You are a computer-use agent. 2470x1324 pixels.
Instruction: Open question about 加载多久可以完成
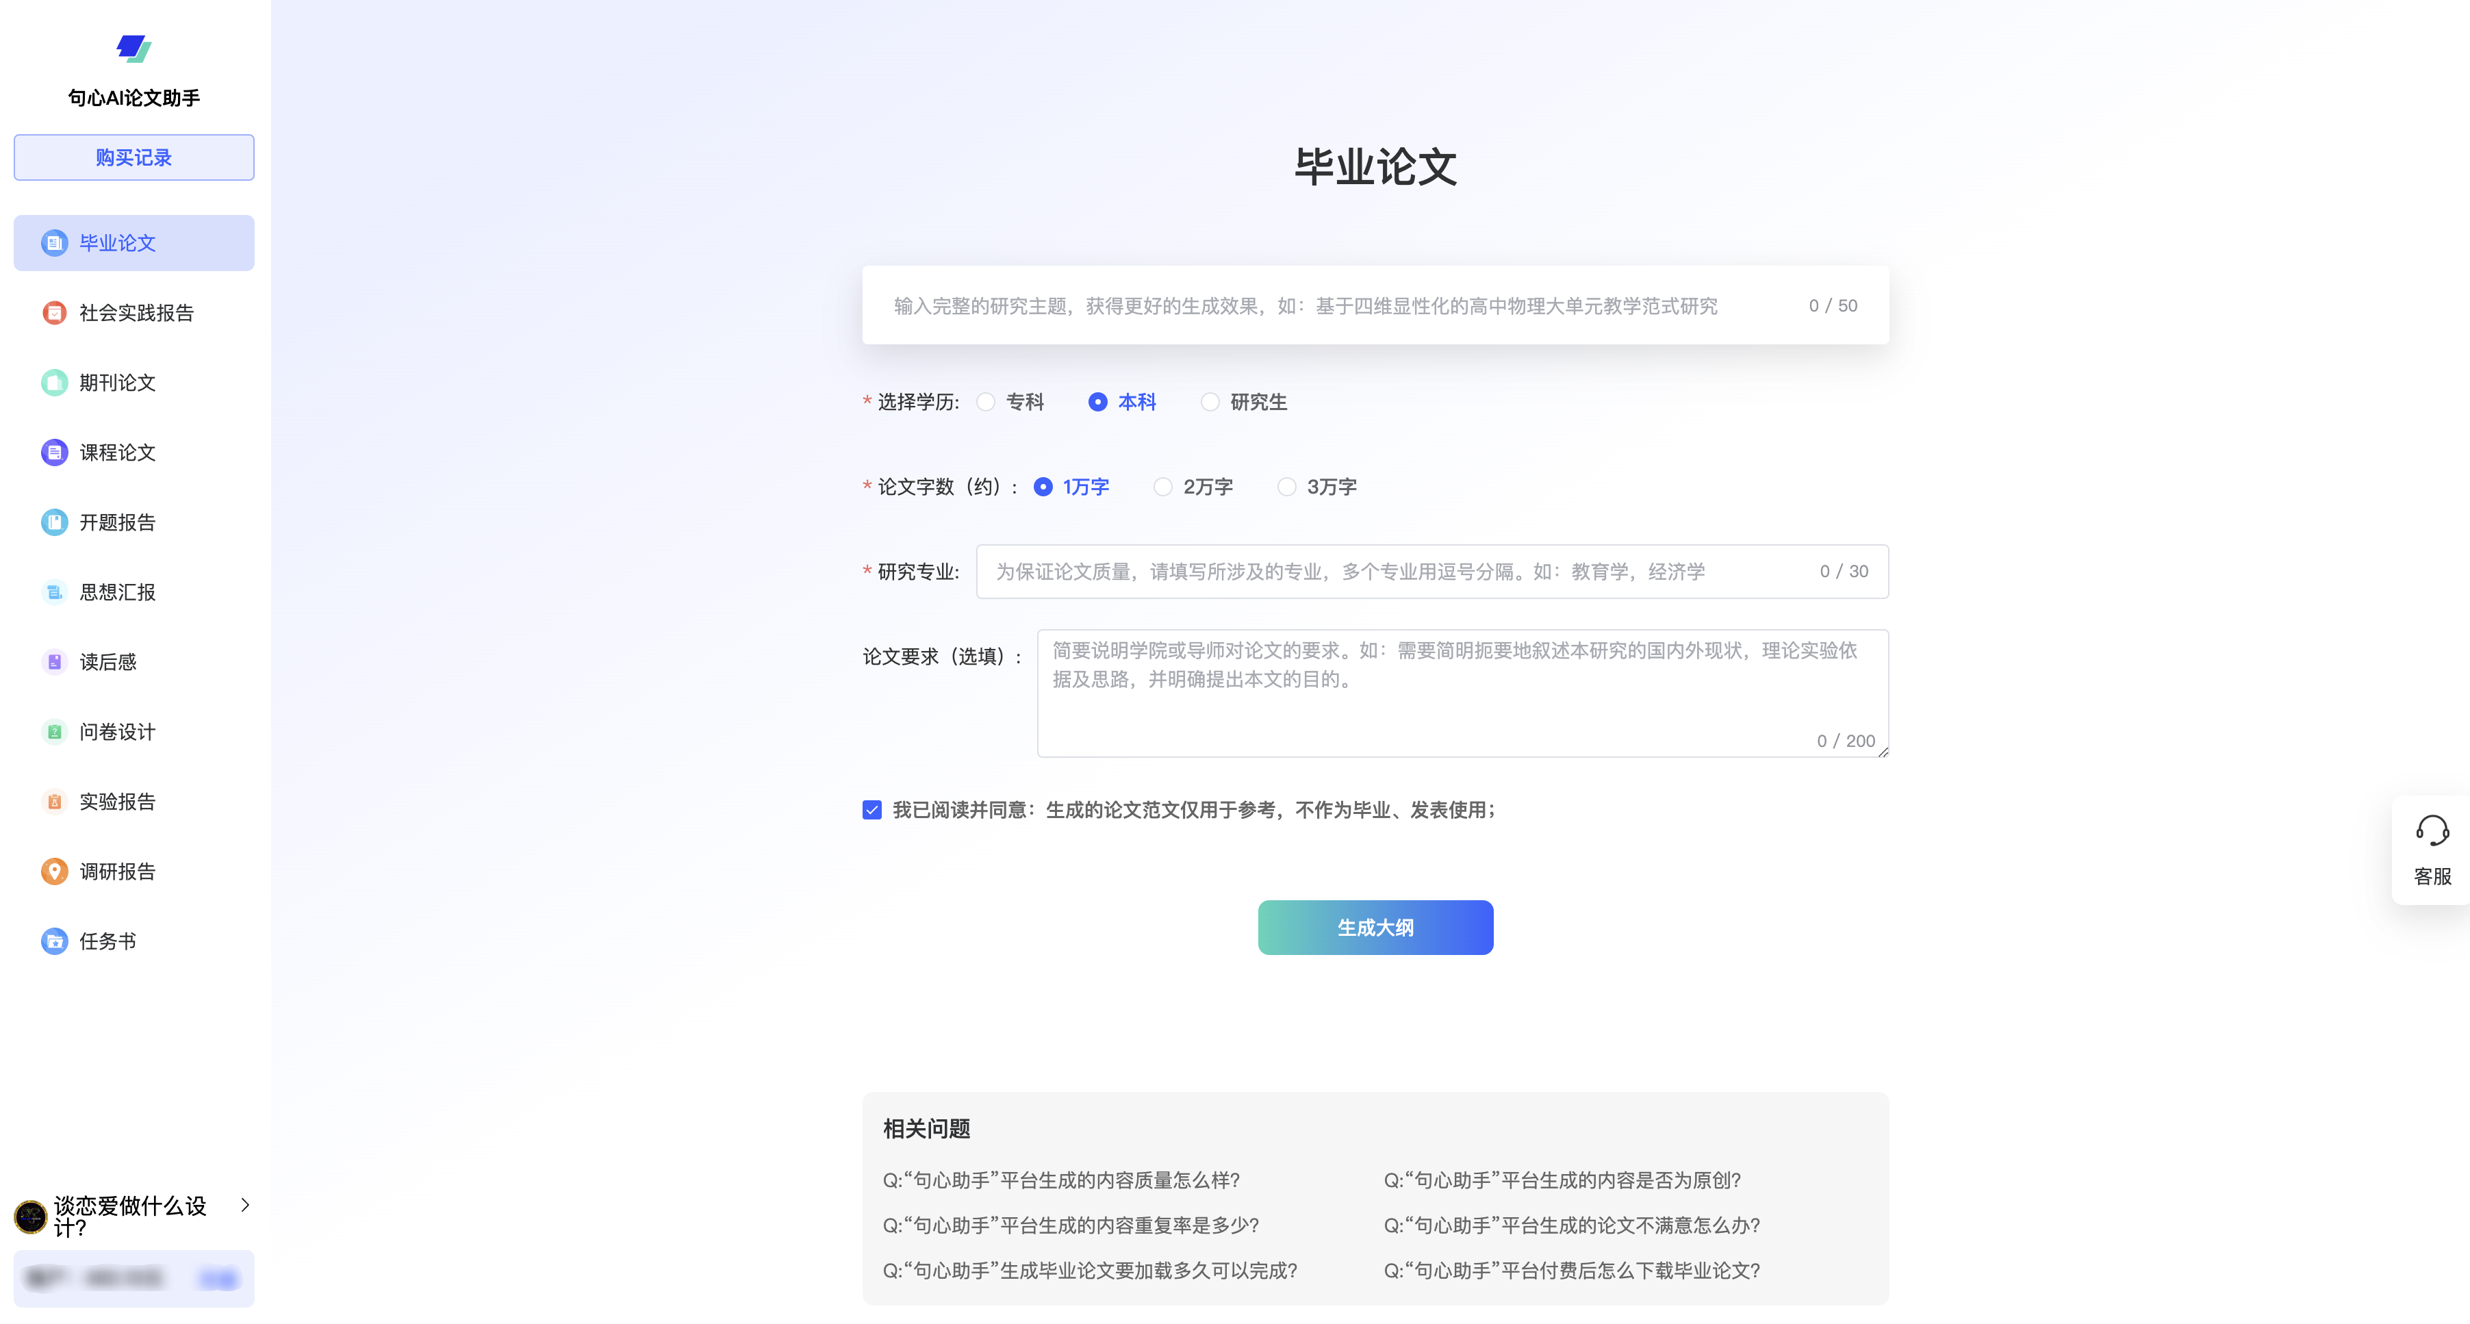(1091, 1271)
